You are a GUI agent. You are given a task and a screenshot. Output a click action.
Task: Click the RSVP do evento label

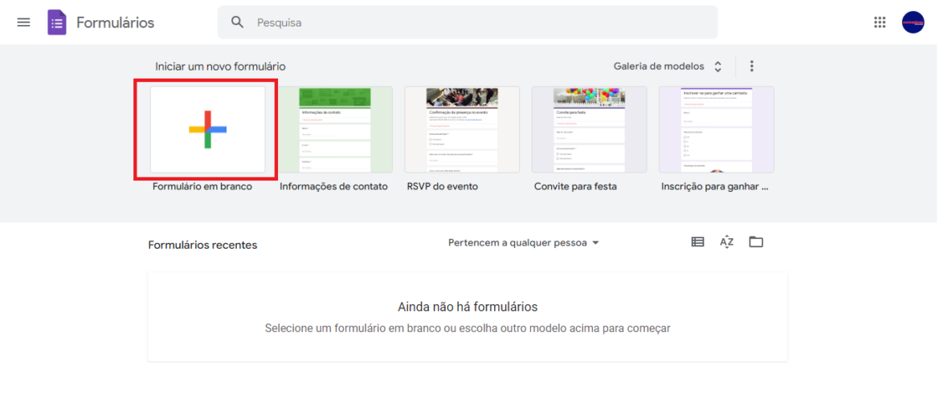pos(442,186)
